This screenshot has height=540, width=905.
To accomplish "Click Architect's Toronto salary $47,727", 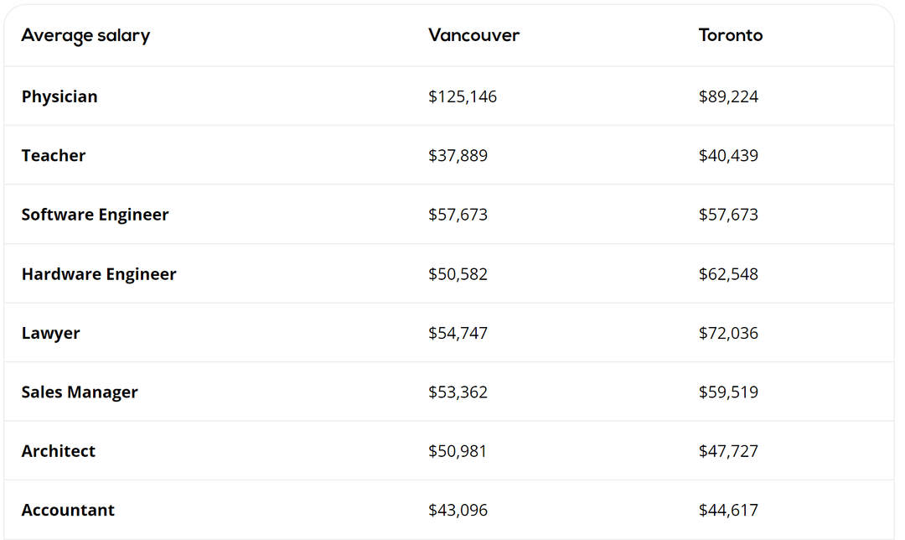I will click(728, 451).
